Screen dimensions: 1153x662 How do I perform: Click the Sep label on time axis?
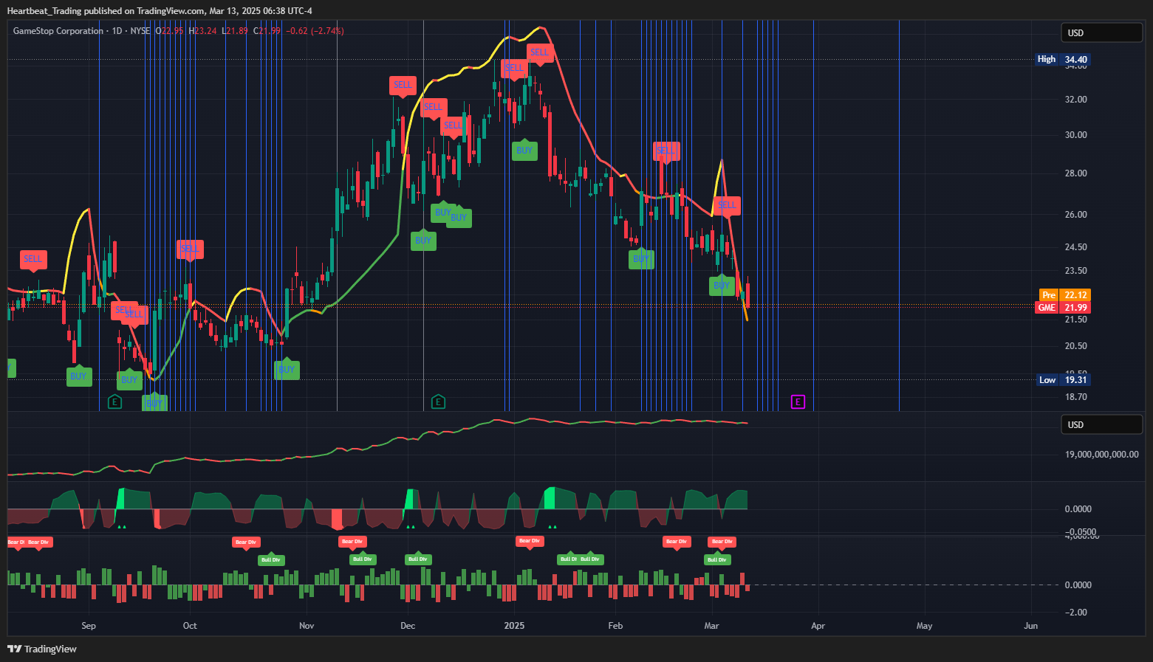pos(89,626)
